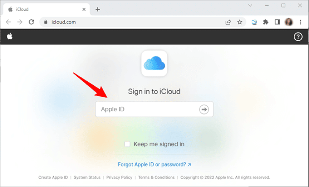Toggle the browser side panel icon
The image size is (309, 187).
point(277,22)
